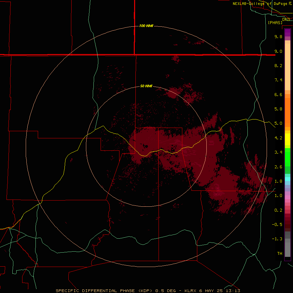The height and width of the screenshot is (293, 293).
Task: Click the dark circular void inside the central echo
Action: [x=146, y=146]
